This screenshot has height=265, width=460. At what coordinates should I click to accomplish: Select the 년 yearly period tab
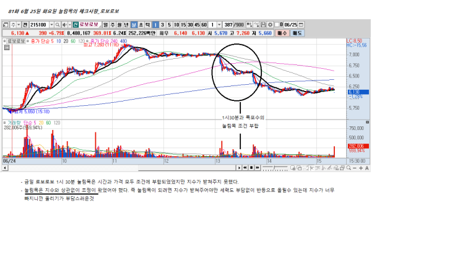pyautogui.click(x=126, y=25)
